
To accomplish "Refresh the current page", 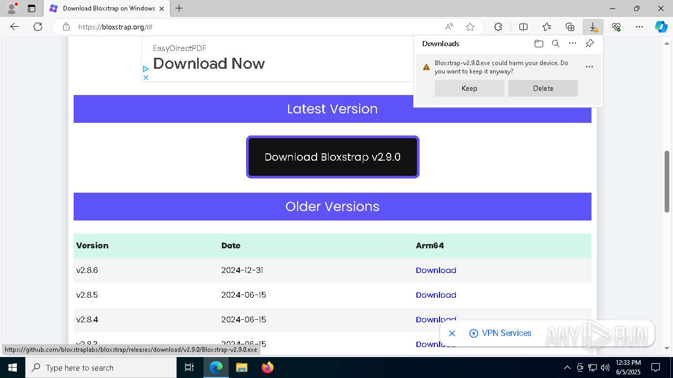I will pos(38,27).
